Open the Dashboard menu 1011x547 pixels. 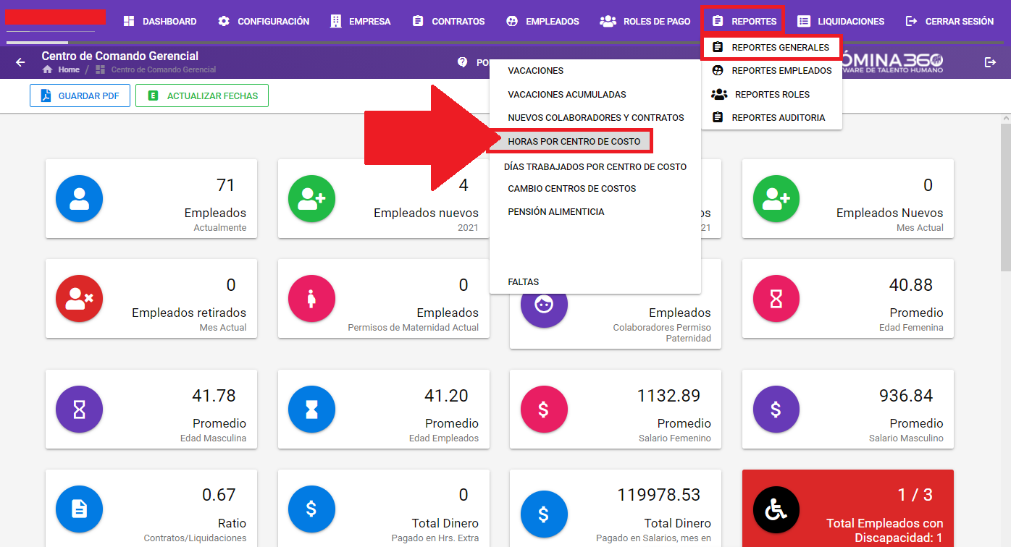159,21
